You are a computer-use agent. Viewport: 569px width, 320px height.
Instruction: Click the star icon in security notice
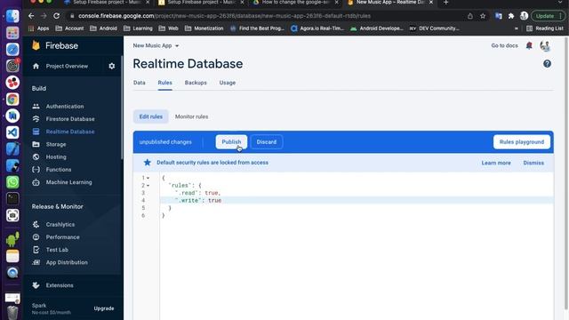coord(147,163)
